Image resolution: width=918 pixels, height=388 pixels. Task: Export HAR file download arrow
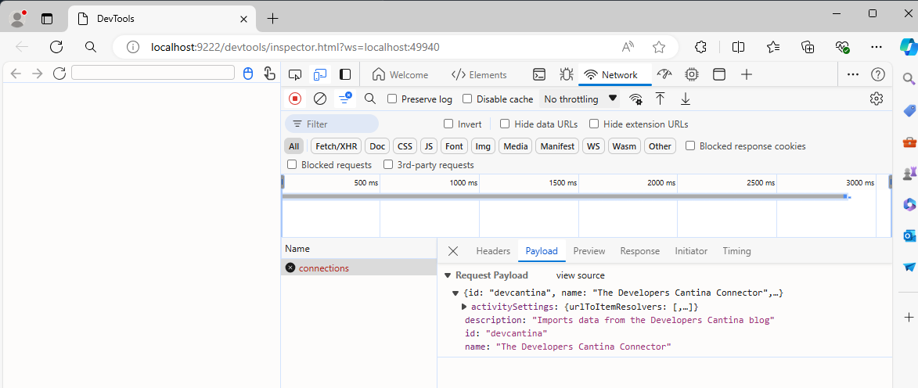pos(686,99)
